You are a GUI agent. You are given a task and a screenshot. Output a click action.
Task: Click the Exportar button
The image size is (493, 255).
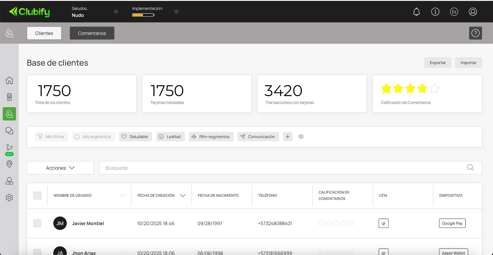click(438, 63)
